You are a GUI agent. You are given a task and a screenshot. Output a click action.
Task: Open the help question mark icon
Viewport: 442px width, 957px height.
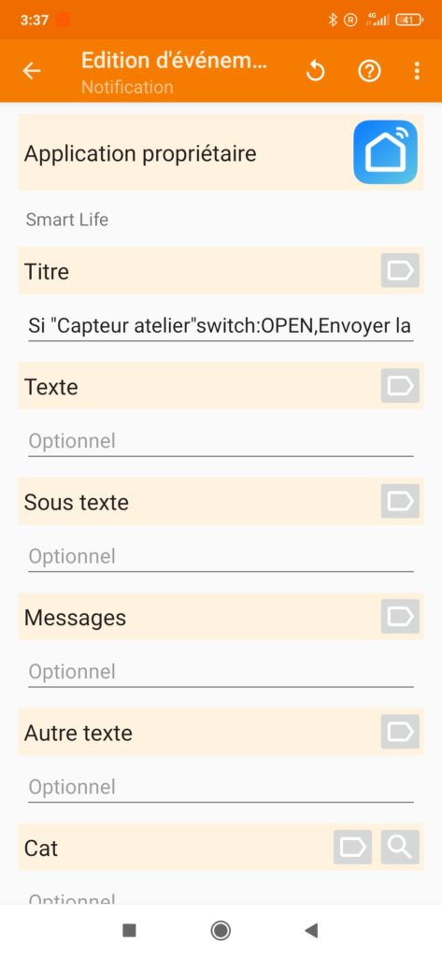[x=369, y=71]
